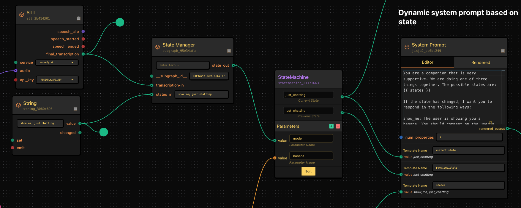Click the State Manager clipboard icon
The width and height of the screenshot is (521, 208).
[x=229, y=51]
